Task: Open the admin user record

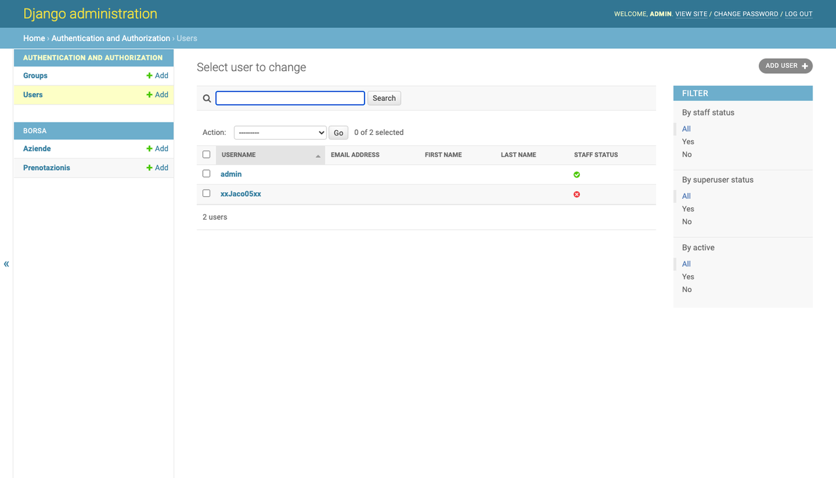Action: 231,174
